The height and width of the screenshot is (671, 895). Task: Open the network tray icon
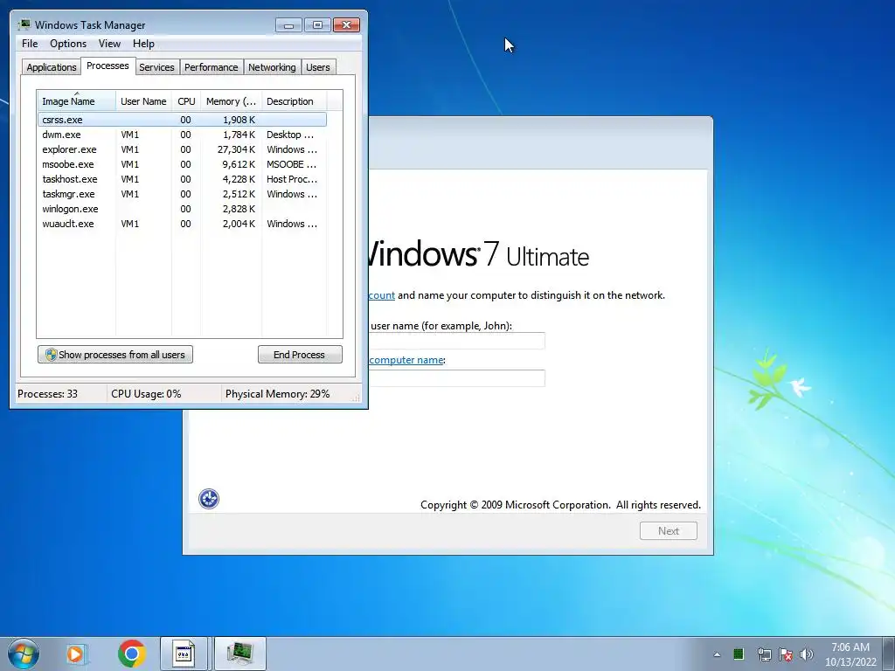[x=764, y=654]
